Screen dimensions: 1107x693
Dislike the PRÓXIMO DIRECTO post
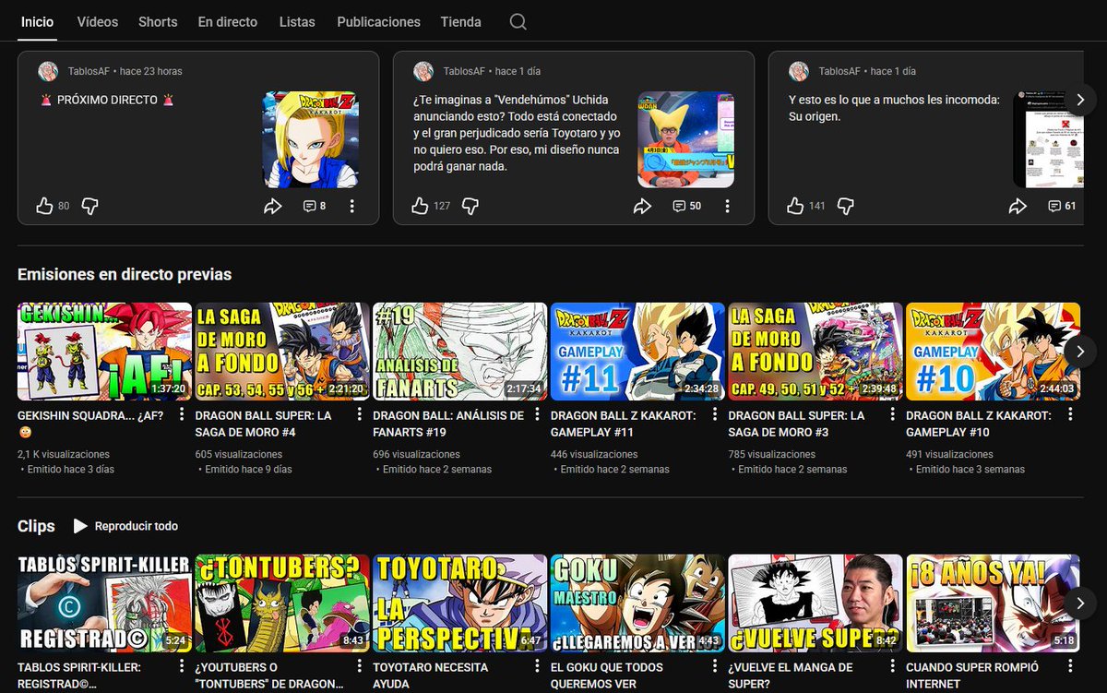[x=89, y=206]
